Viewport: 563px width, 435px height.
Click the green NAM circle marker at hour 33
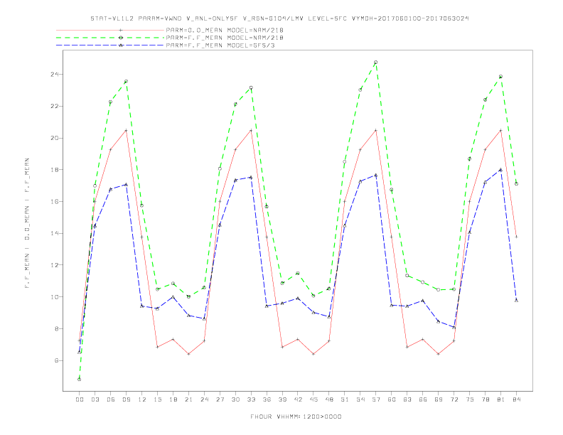coord(251,87)
